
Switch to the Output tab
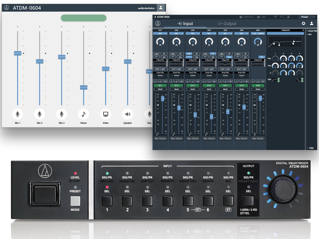click(227, 23)
